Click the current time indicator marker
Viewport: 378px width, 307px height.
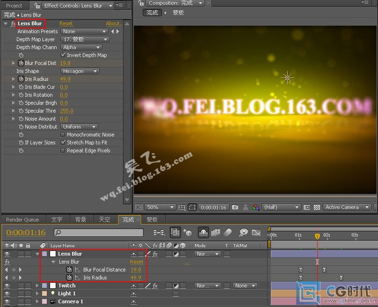317,236
